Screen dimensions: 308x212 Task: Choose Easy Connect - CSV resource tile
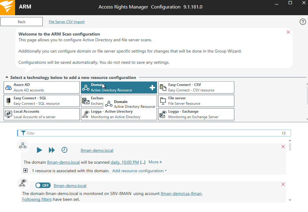click(x=196, y=87)
